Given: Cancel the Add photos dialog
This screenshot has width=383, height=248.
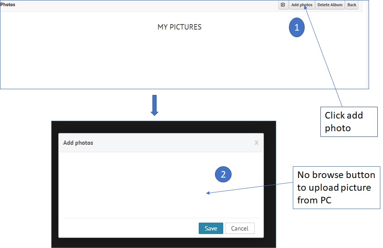Looking at the screenshot, I should (239, 228).
